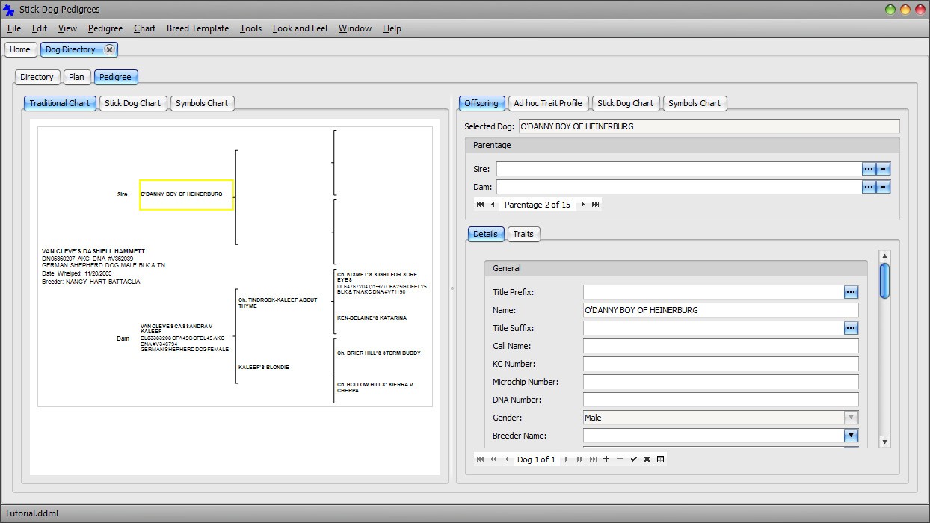Viewport: 930px width, 523px height.
Task: Clear the Sire field with minus button
Action: pos(883,169)
